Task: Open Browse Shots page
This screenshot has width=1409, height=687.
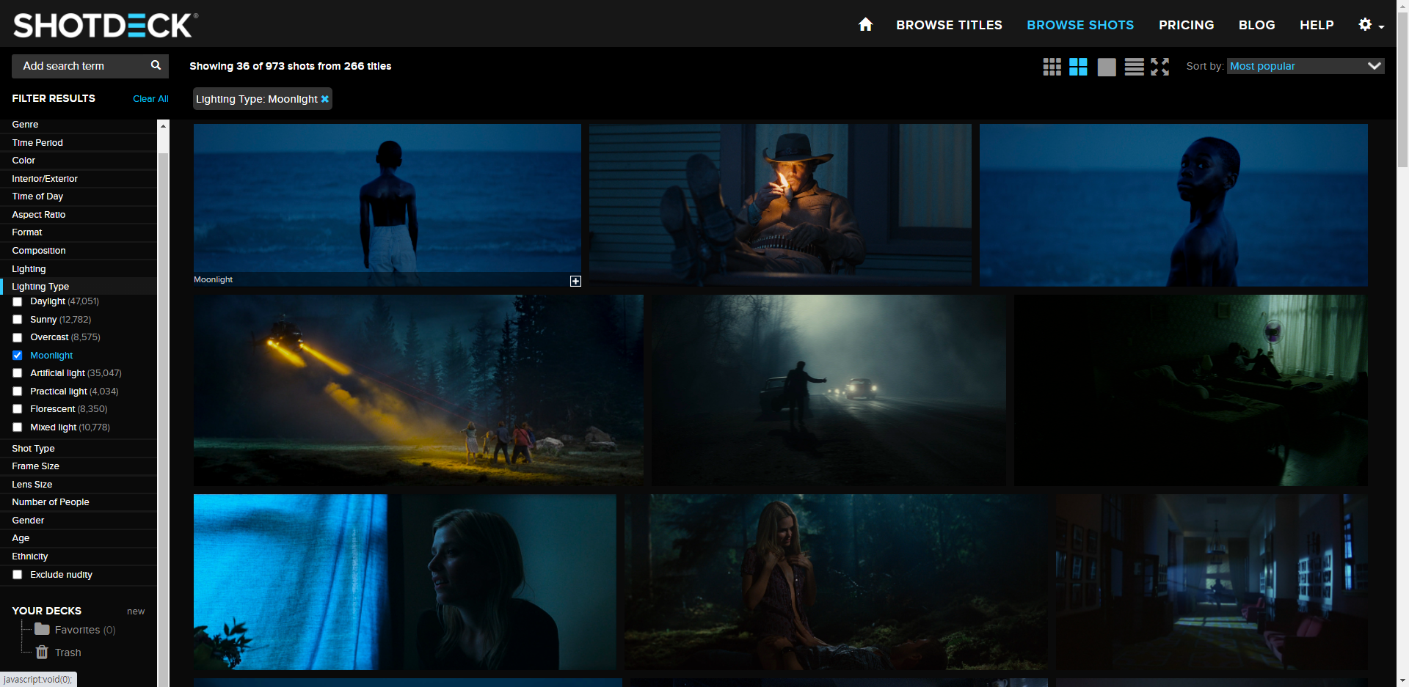Action: tap(1080, 25)
